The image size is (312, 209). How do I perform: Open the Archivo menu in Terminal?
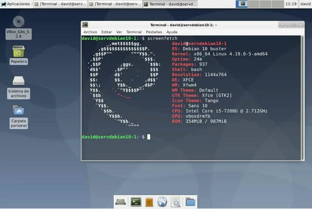coord(90,32)
